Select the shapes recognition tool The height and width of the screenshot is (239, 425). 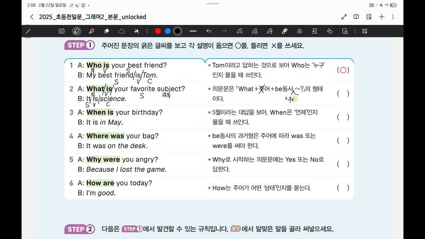click(330, 31)
